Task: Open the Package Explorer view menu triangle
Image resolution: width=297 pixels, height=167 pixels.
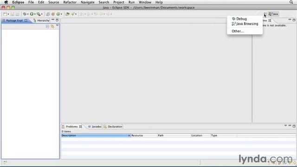Action: [x=57, y=26]
